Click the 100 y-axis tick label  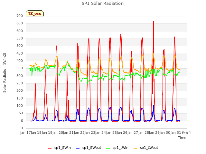pyautogui.click(x=20, y=106)
